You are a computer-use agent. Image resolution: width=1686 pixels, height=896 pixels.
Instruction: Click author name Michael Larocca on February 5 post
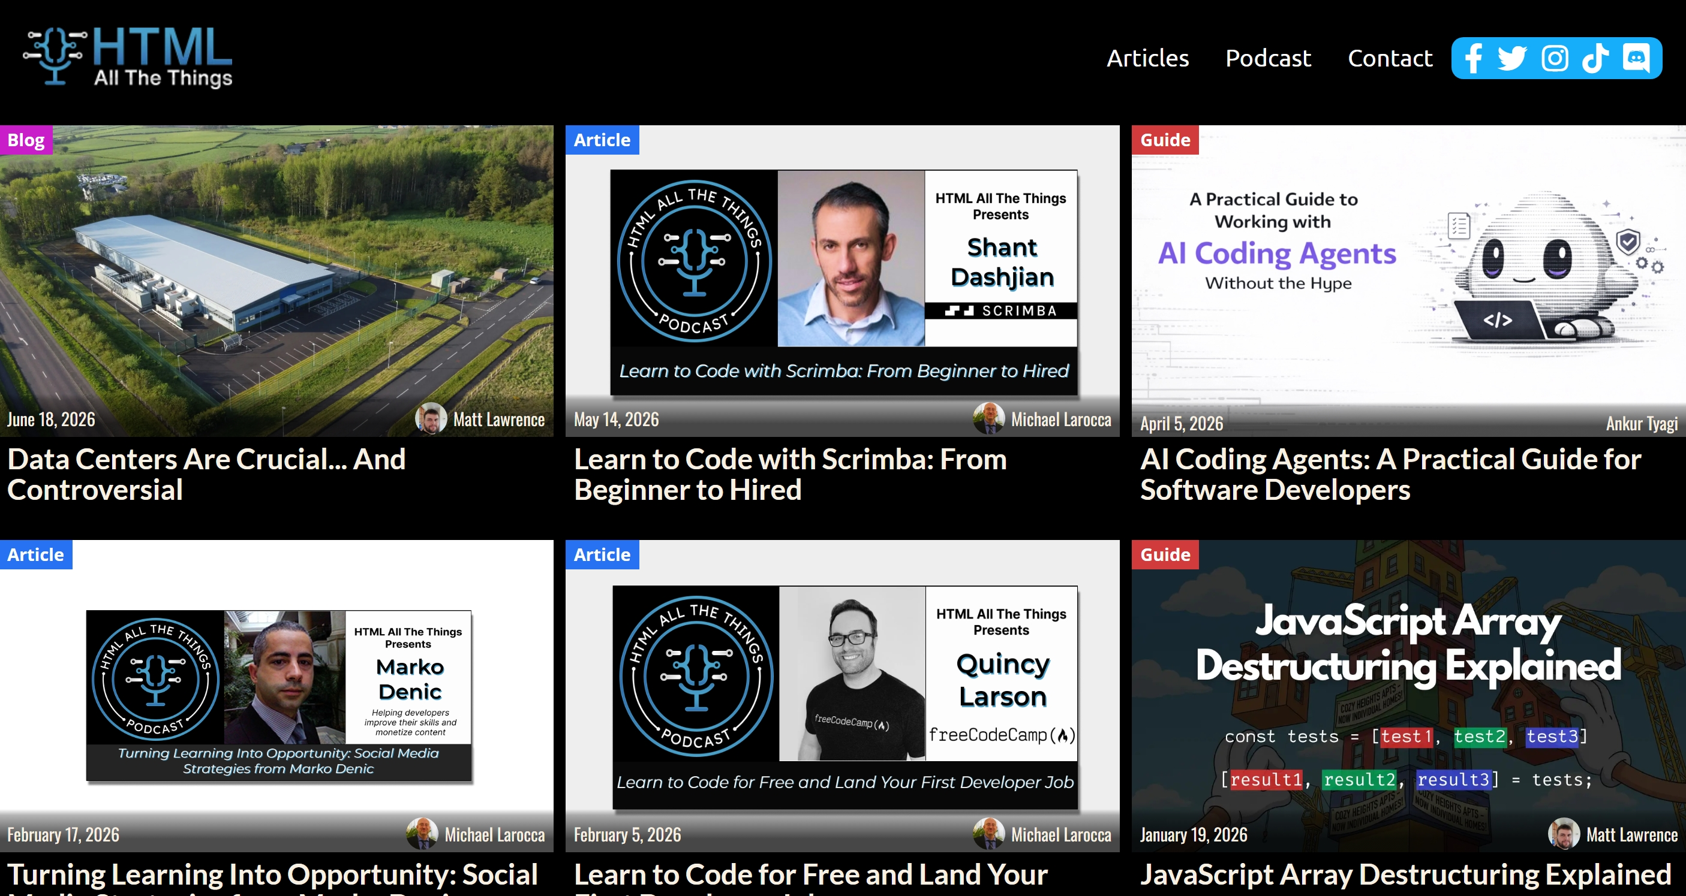[1061, 834]
